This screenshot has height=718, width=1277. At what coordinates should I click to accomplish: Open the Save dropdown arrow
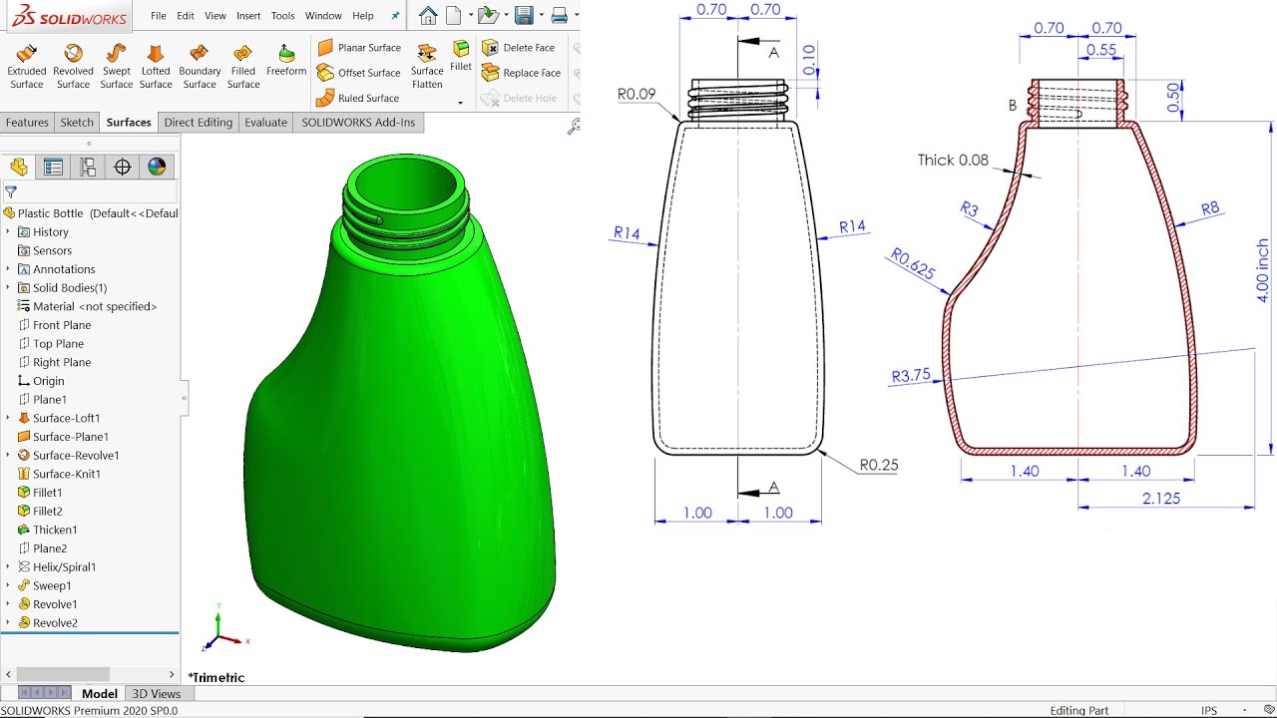[x=541, y=16]
